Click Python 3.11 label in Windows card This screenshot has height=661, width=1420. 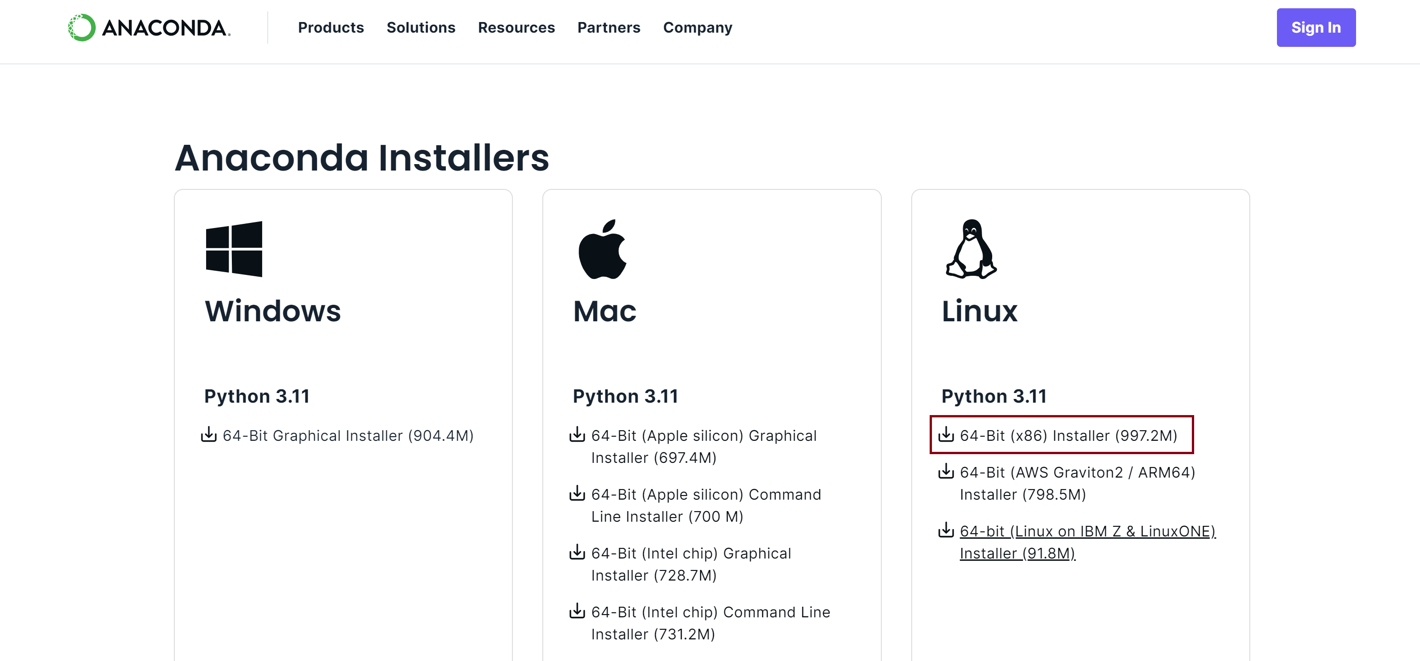pos(257,397)
